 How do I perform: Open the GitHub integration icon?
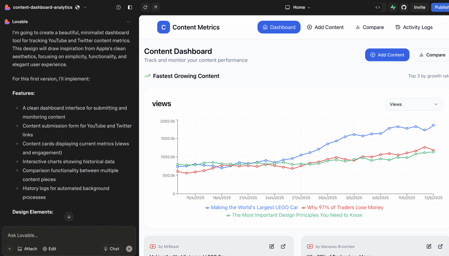404,7
